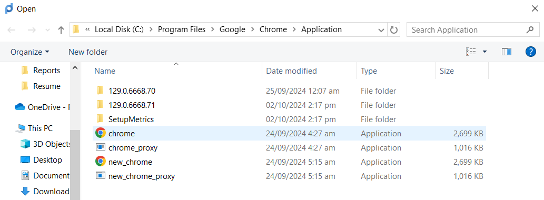Click the 129.0.6668.71 folder name
This screenshot has height=200, width=544.
tap(132, 105)
